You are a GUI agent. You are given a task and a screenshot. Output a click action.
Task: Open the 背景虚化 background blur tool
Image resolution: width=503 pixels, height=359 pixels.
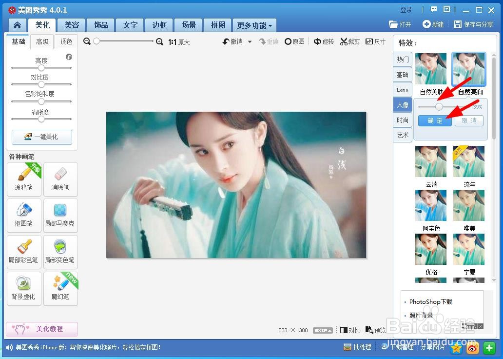pyautogui.click(x=24, y=289)
